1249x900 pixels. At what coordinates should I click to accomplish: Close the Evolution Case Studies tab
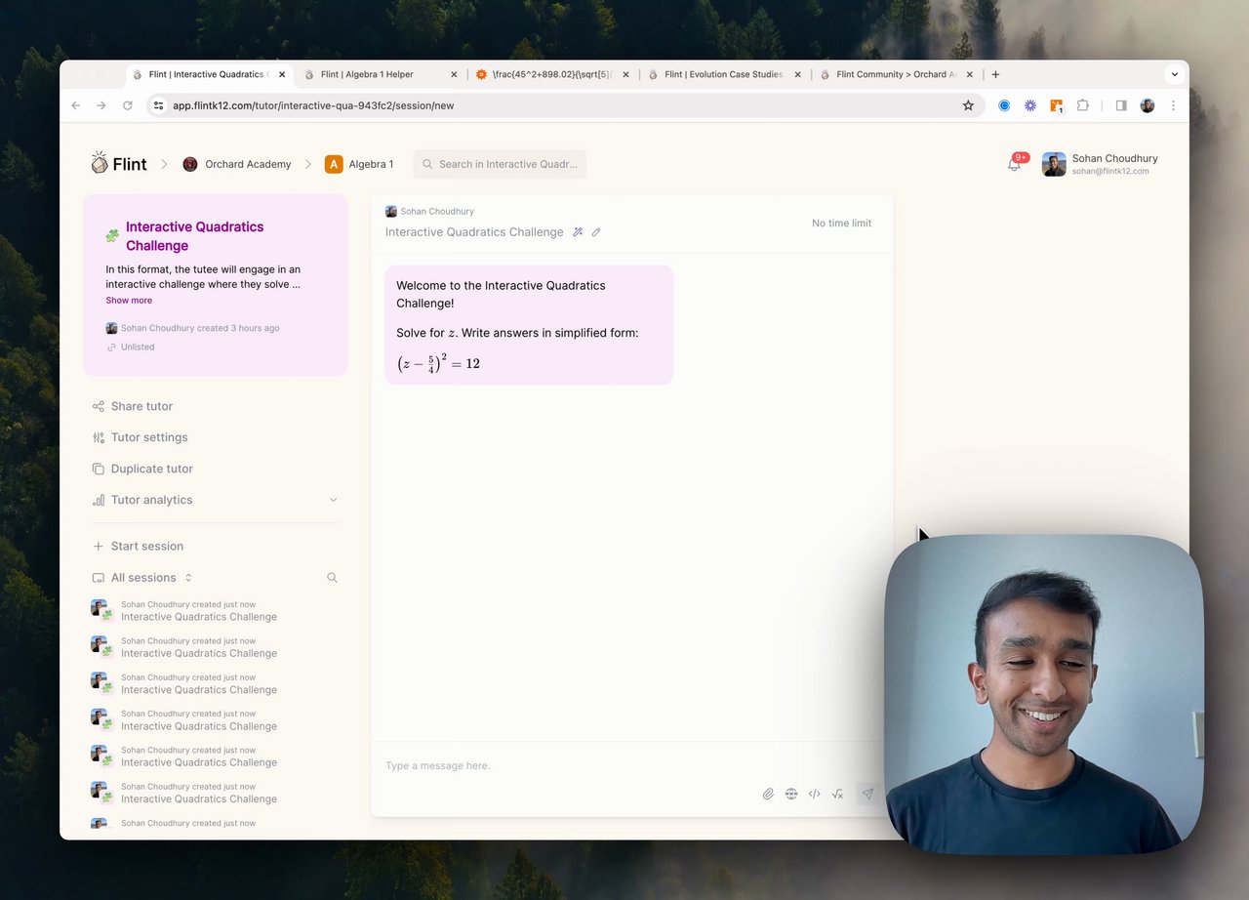click(x=797, y=74)
